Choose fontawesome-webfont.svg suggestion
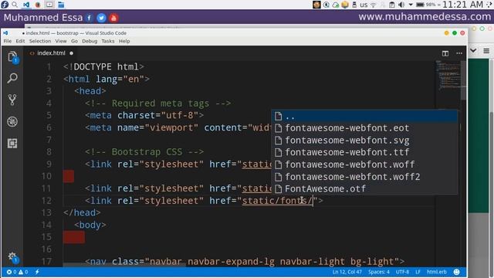The width and height of the screenshot is (494, 278). coord(364,141)
